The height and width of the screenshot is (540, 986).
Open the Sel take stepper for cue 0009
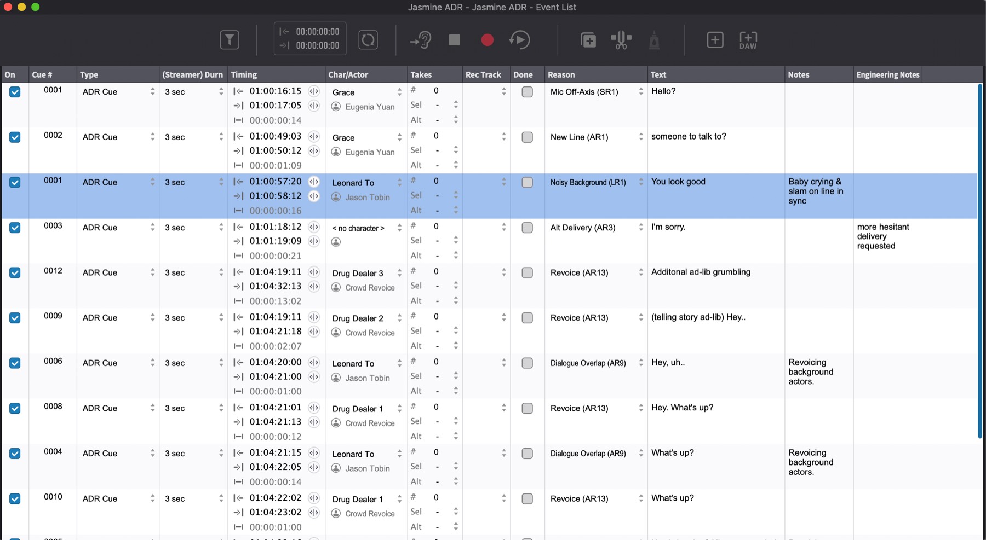(455, 331)
